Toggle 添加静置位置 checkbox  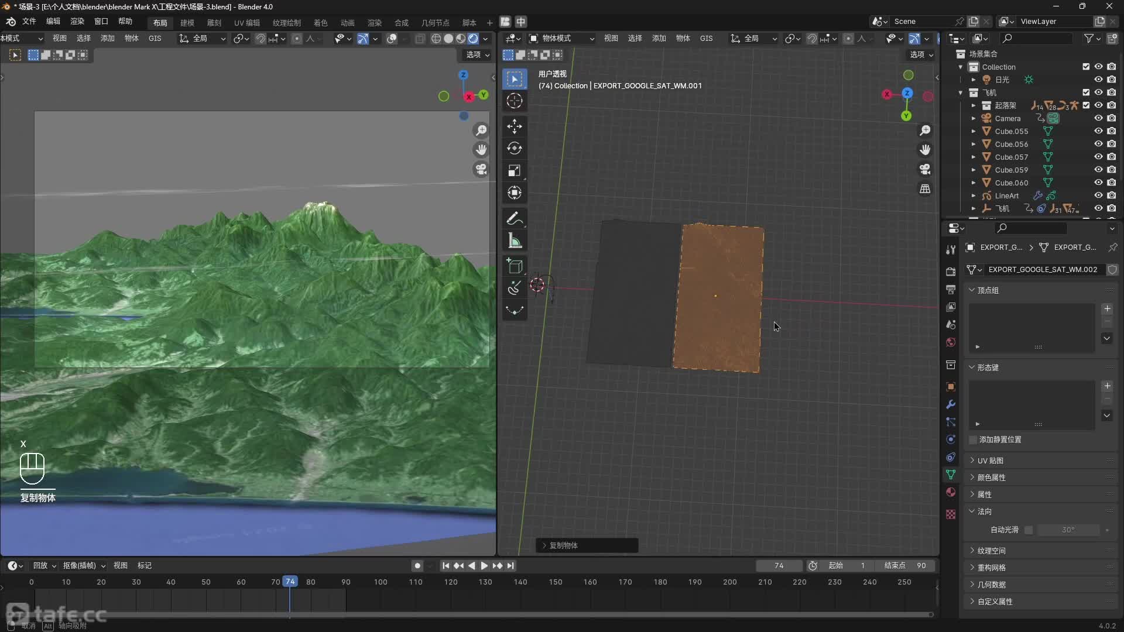[973, 439]
